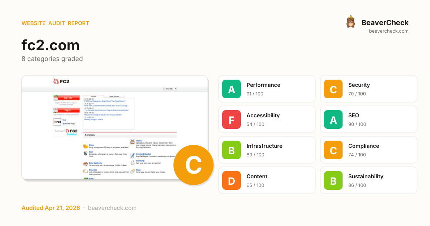Click the beavercheck.com link under the logo

pyautogui.click(x=388, y=31)
